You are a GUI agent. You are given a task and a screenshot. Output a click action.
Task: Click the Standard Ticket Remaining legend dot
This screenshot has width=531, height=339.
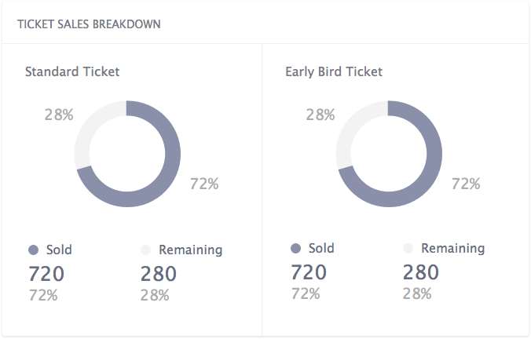click(145, 250)
